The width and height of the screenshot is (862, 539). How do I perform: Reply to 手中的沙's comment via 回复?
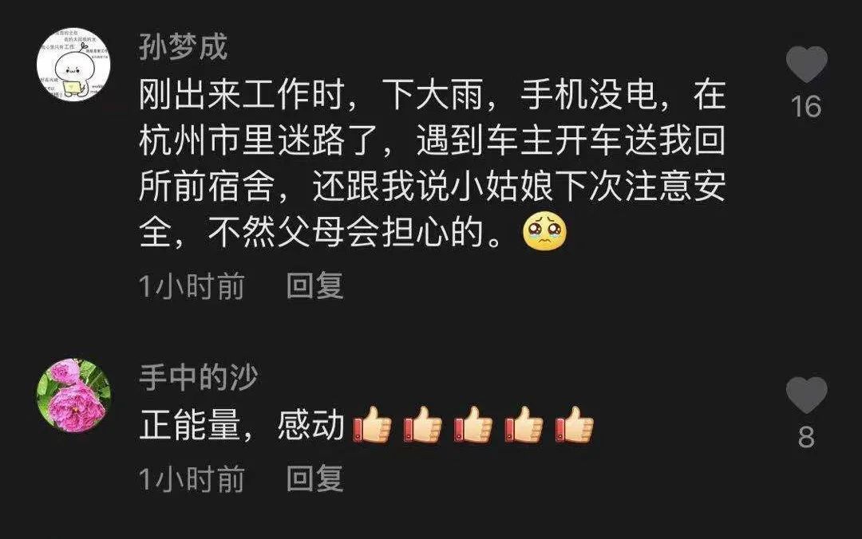(x=315, y=478)
